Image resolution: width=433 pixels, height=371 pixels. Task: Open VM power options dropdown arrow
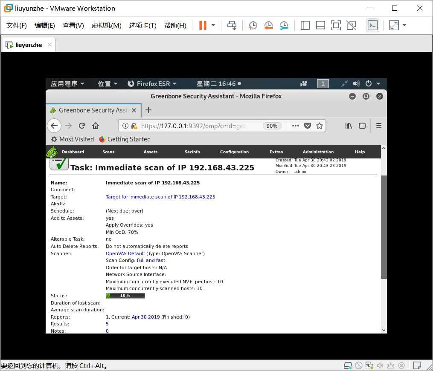coord(213,25)
